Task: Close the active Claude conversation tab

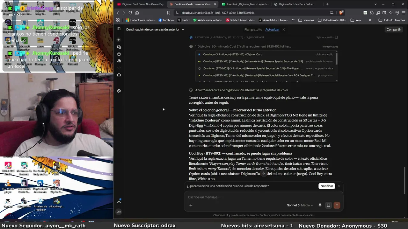Action: pyautogui.click(x=215, y=4)
